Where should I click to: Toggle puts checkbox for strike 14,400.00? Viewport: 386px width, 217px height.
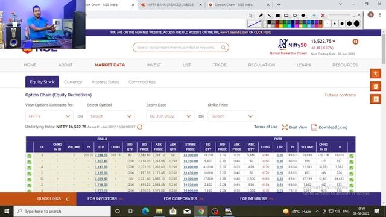[352, 168]
